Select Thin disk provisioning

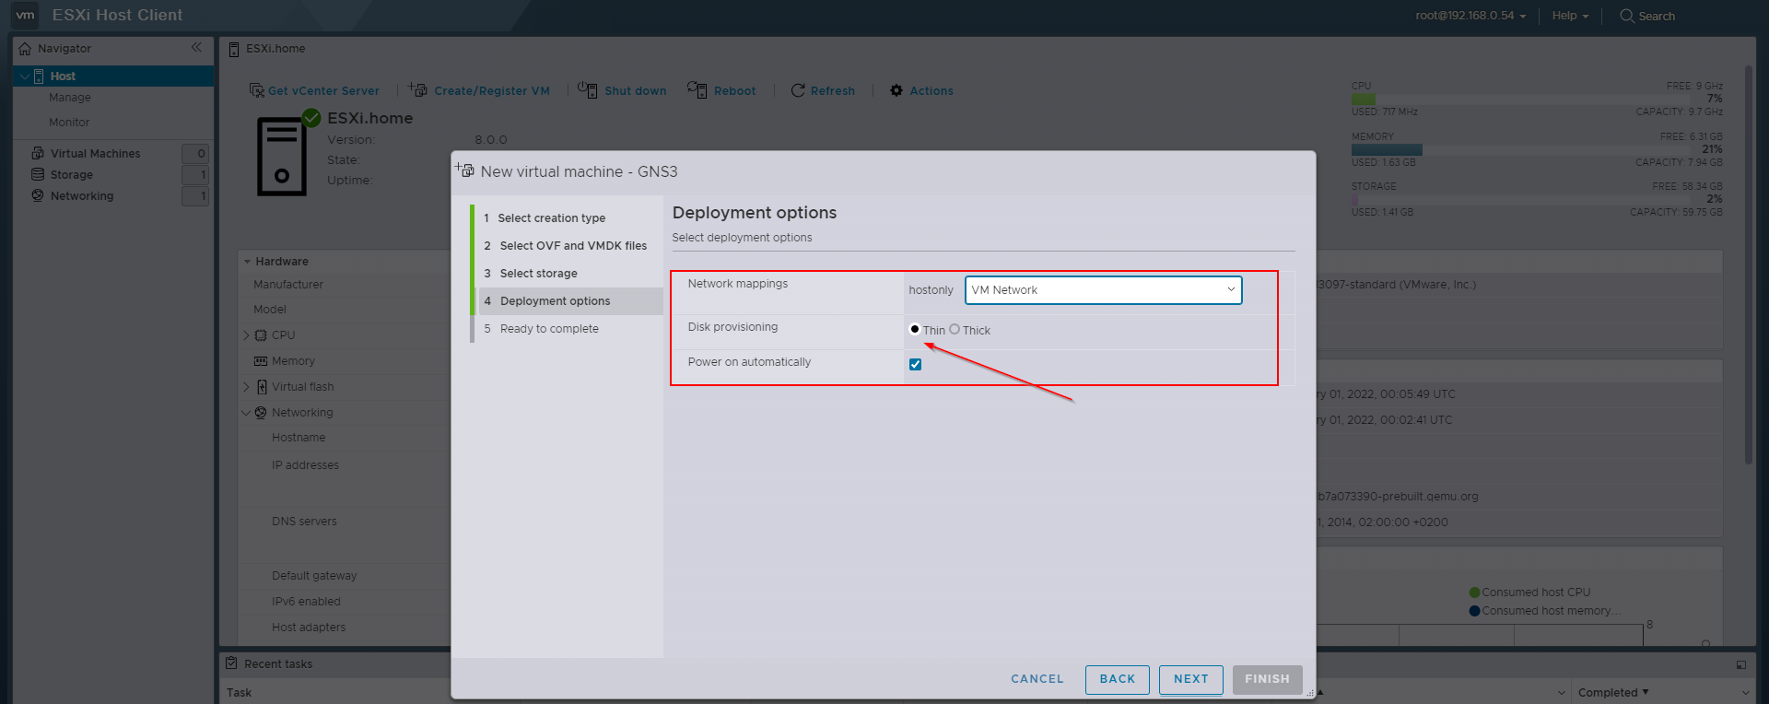pos(915,329)
